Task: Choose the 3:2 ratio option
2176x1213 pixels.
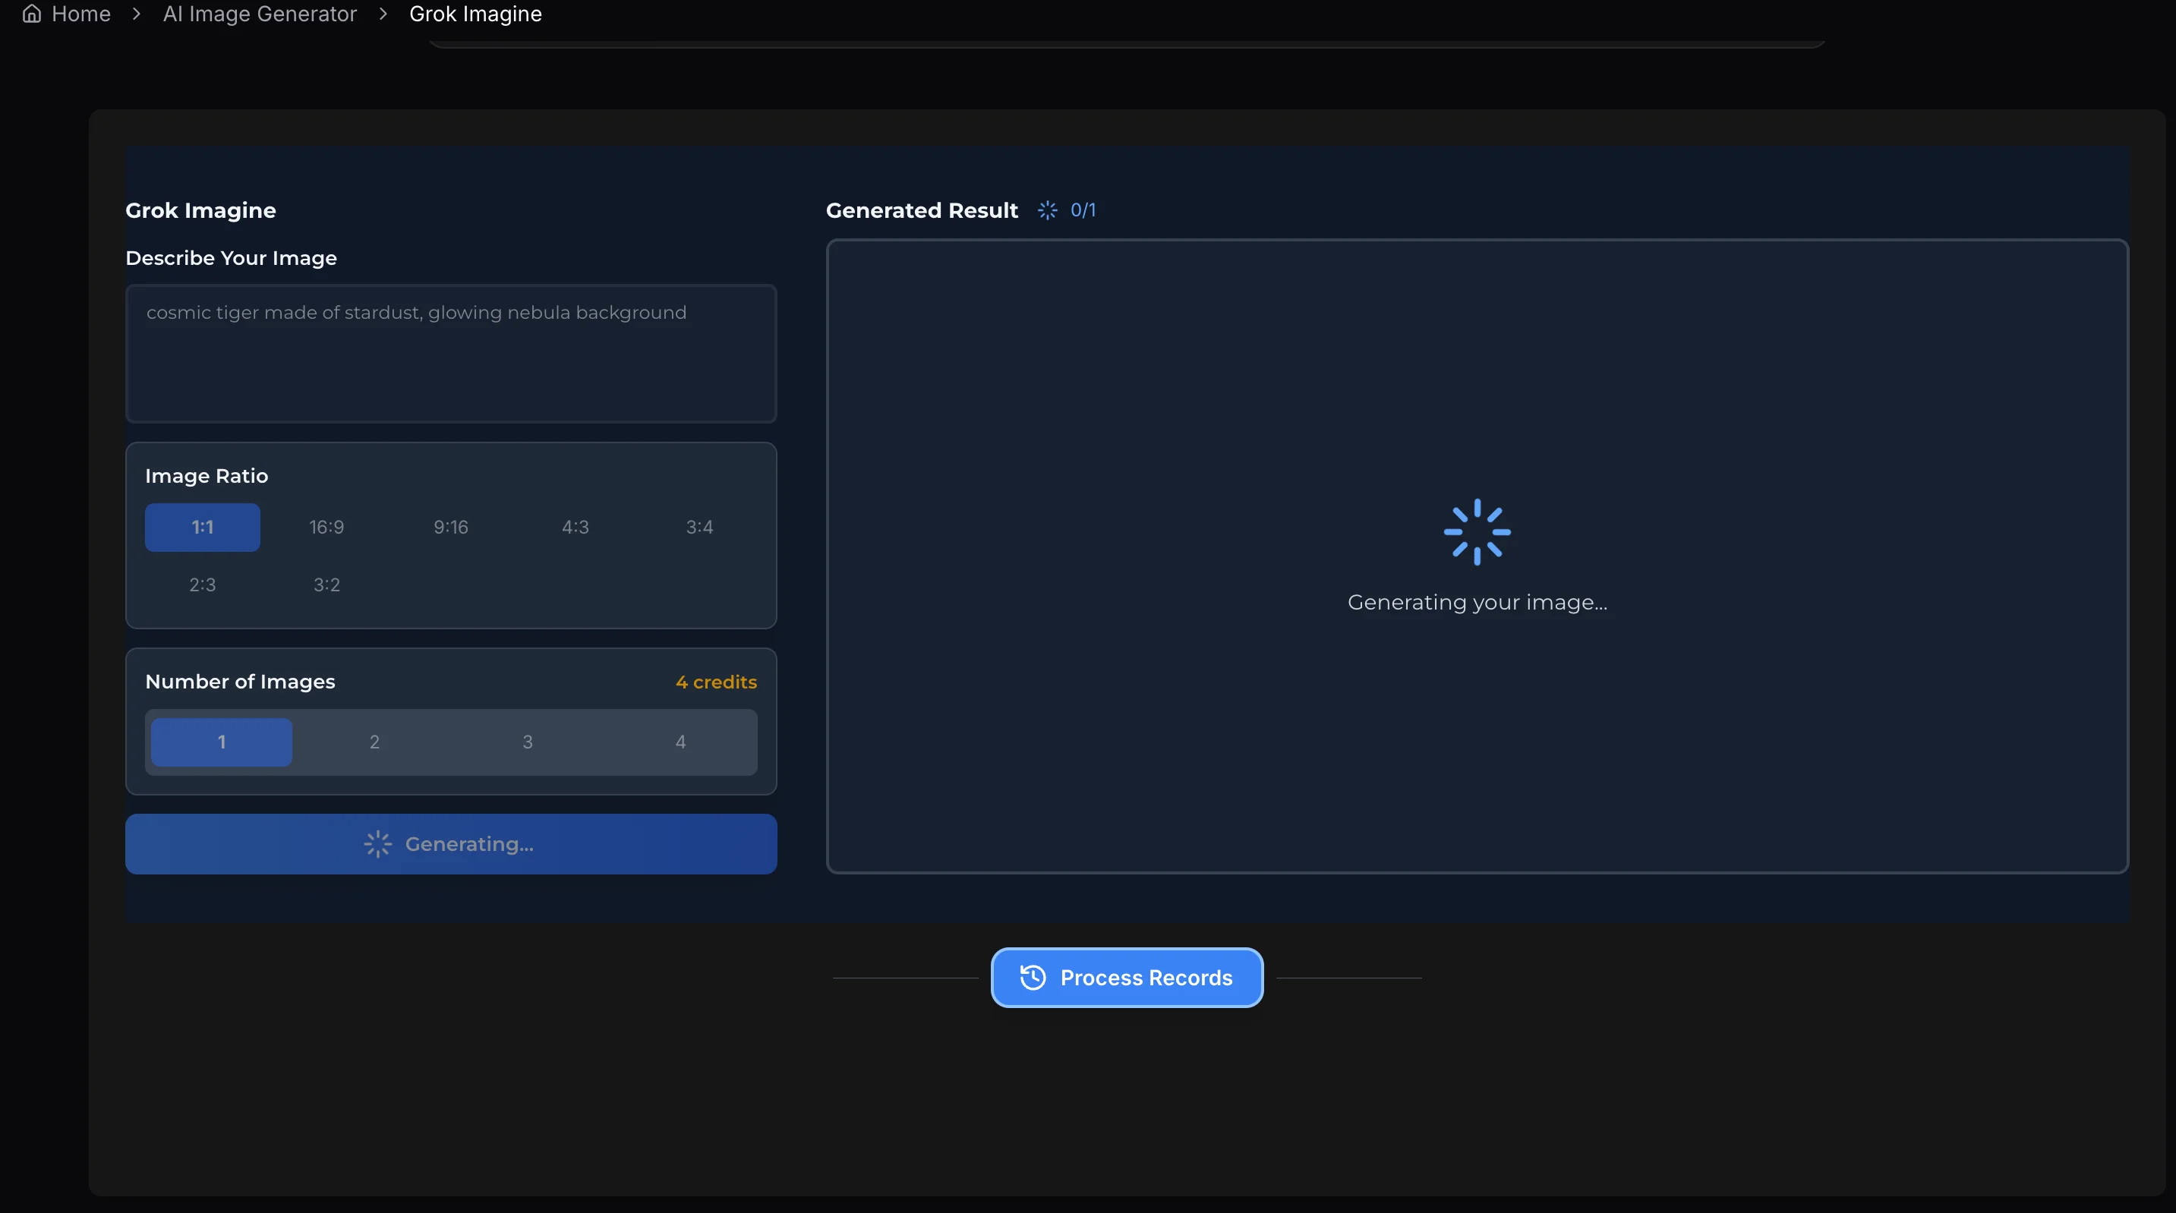Action: coord(326,584)
